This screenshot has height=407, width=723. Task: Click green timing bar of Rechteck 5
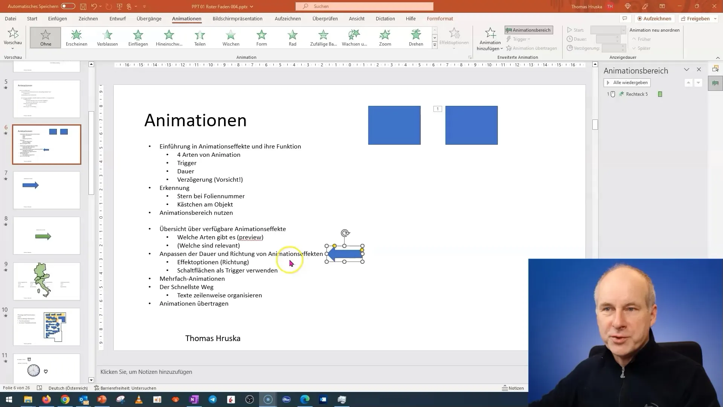pyautogui.click(x=660, y=94)
